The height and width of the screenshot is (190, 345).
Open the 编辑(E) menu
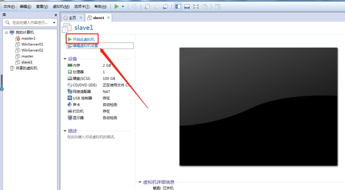pos(25,7)
